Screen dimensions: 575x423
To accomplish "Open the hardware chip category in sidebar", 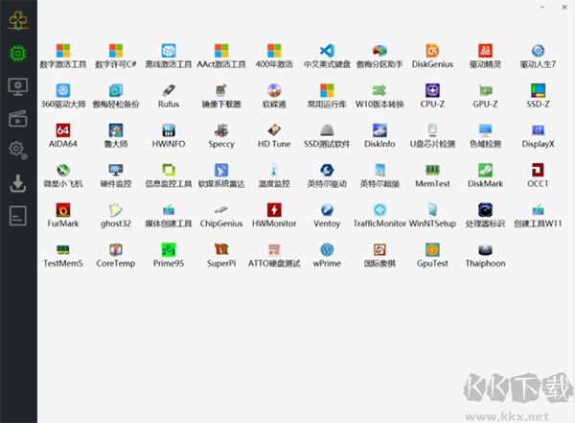I will [18, 54].
